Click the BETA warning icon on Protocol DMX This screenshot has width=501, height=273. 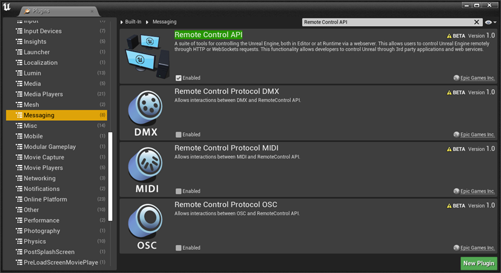(449, 92)
